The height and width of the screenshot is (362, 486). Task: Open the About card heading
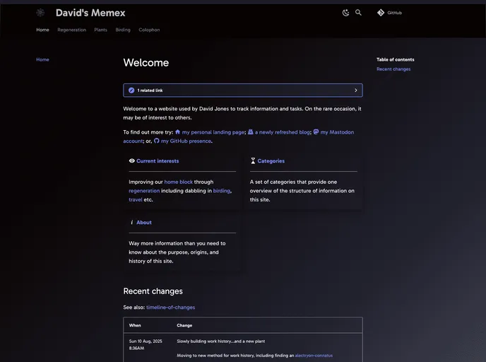[x=144, y=223]
